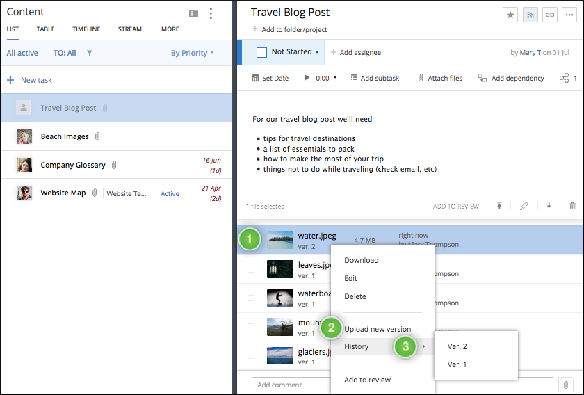Screen dimensions: 584x395
Task: Click the trash icon to delete selected file
Action: pos(572,206)
